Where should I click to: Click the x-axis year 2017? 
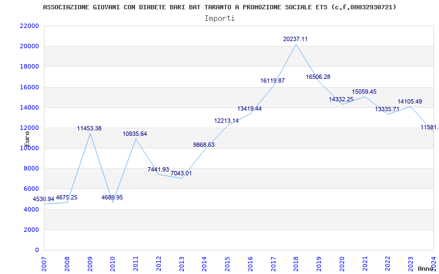pos(273,264)
